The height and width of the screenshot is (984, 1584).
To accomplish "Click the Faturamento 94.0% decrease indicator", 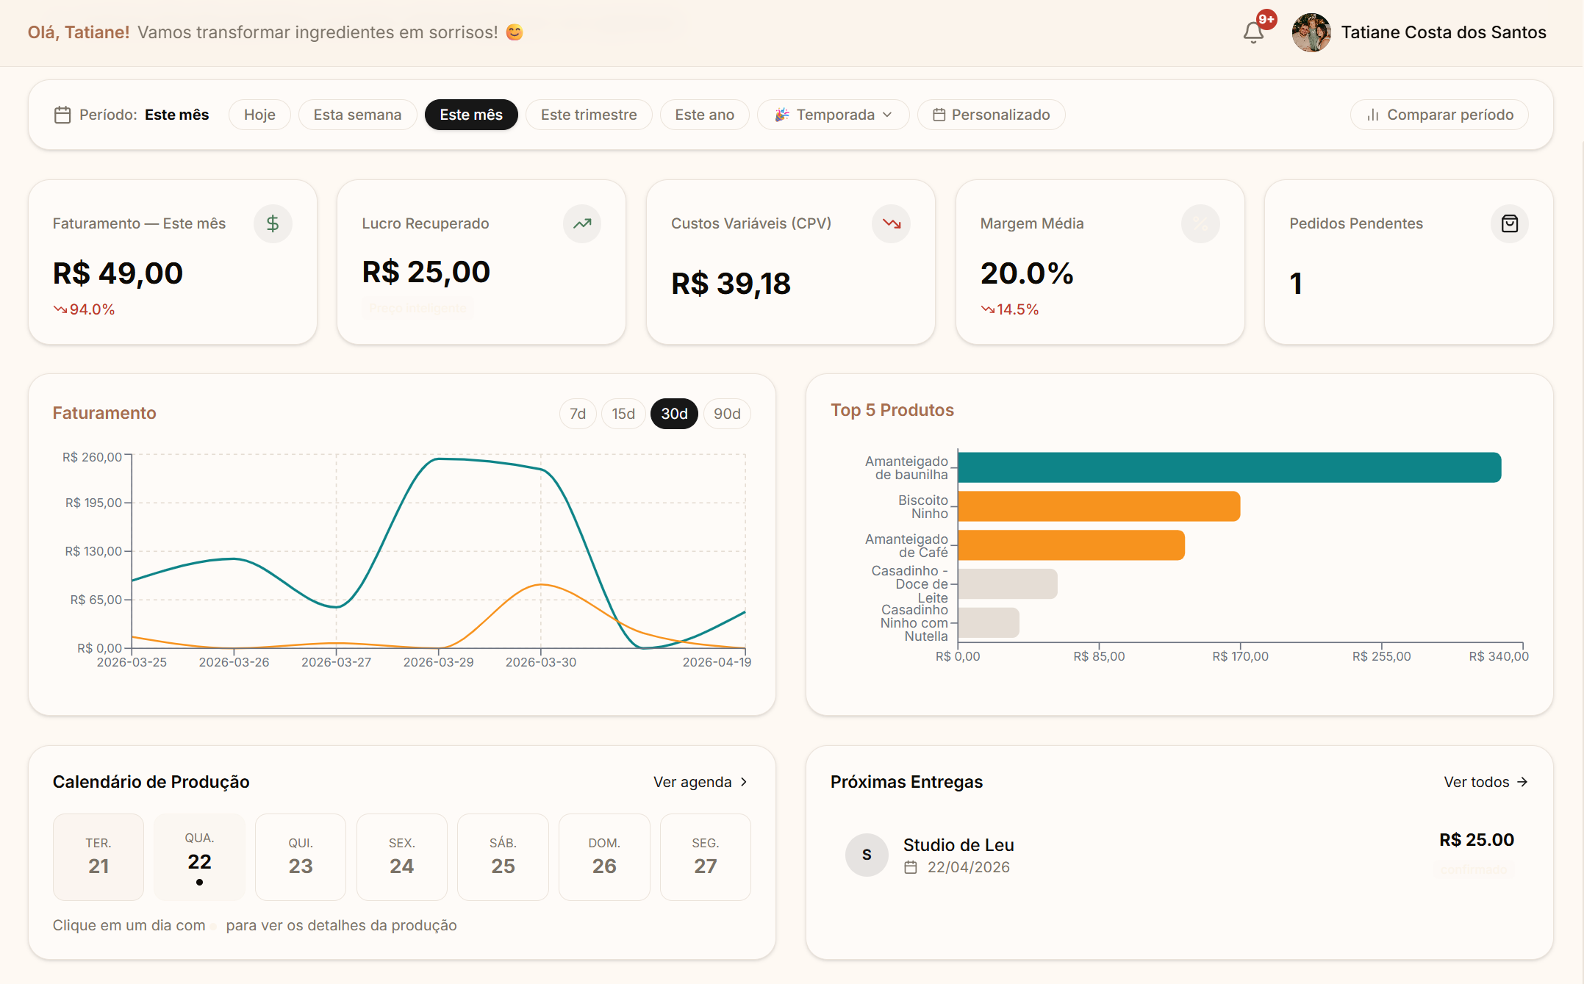I will 84,309.
